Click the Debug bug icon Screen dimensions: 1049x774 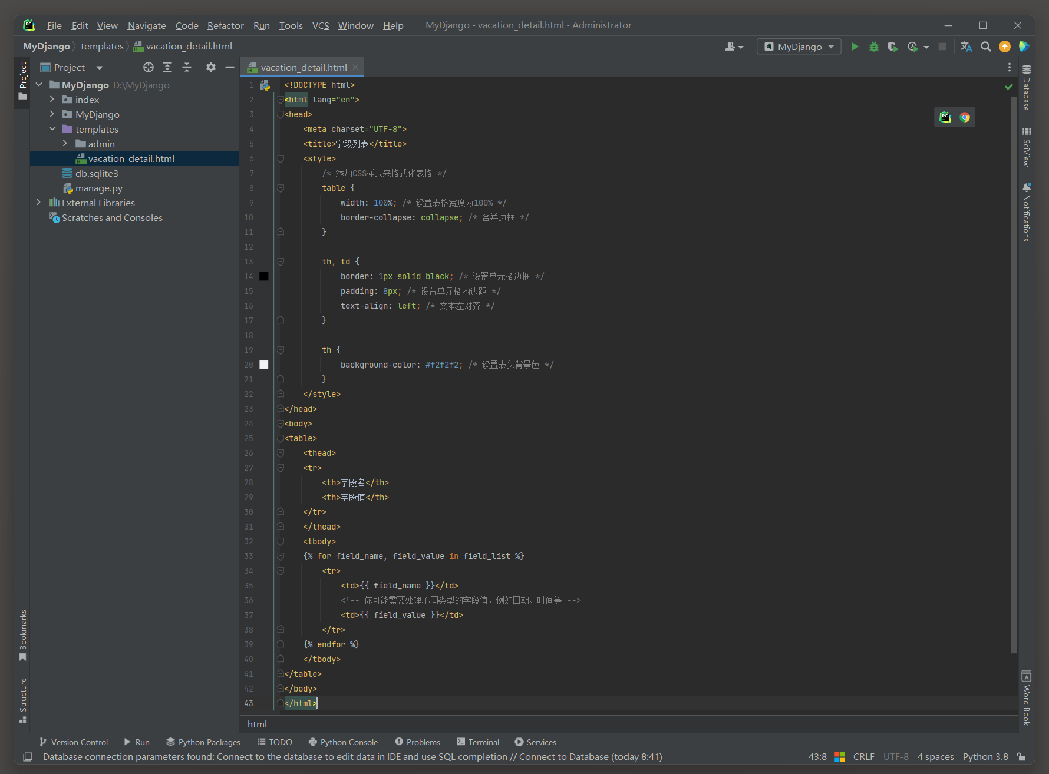pos(873,47)
